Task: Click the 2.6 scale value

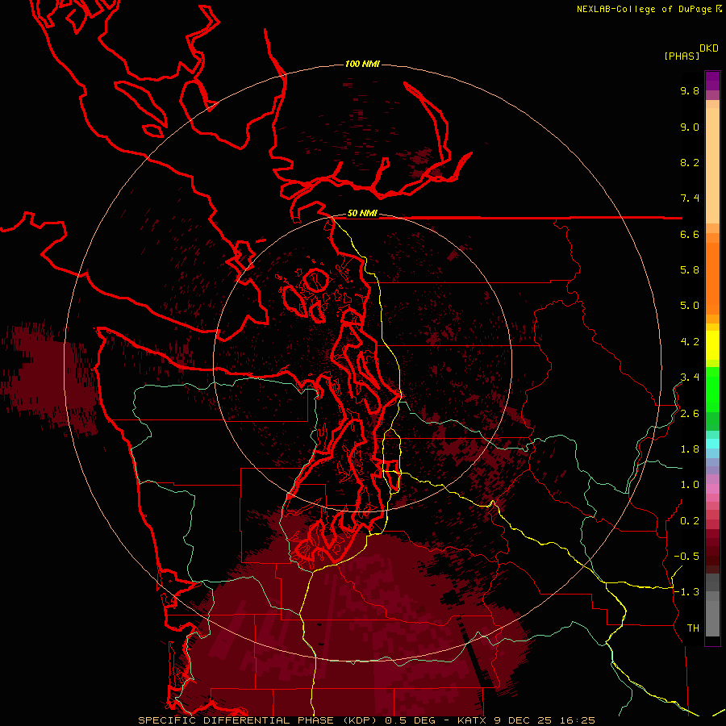Action: 690,414
